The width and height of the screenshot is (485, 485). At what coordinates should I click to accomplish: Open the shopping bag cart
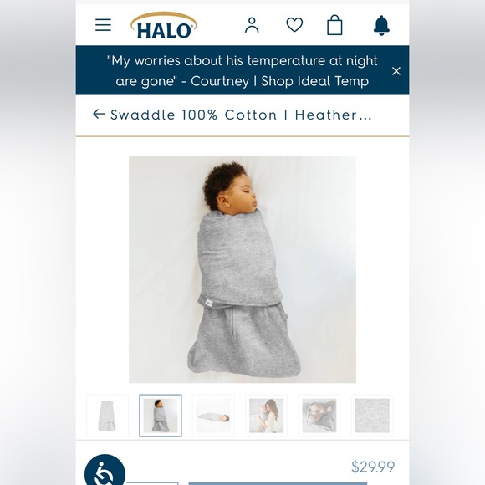(334, 25)
